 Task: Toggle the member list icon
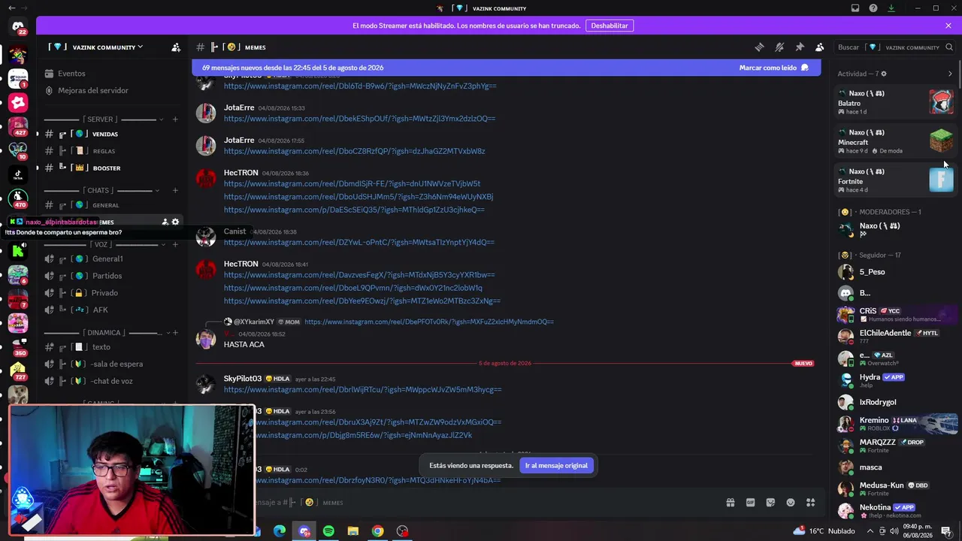click(x=820, y=47)
